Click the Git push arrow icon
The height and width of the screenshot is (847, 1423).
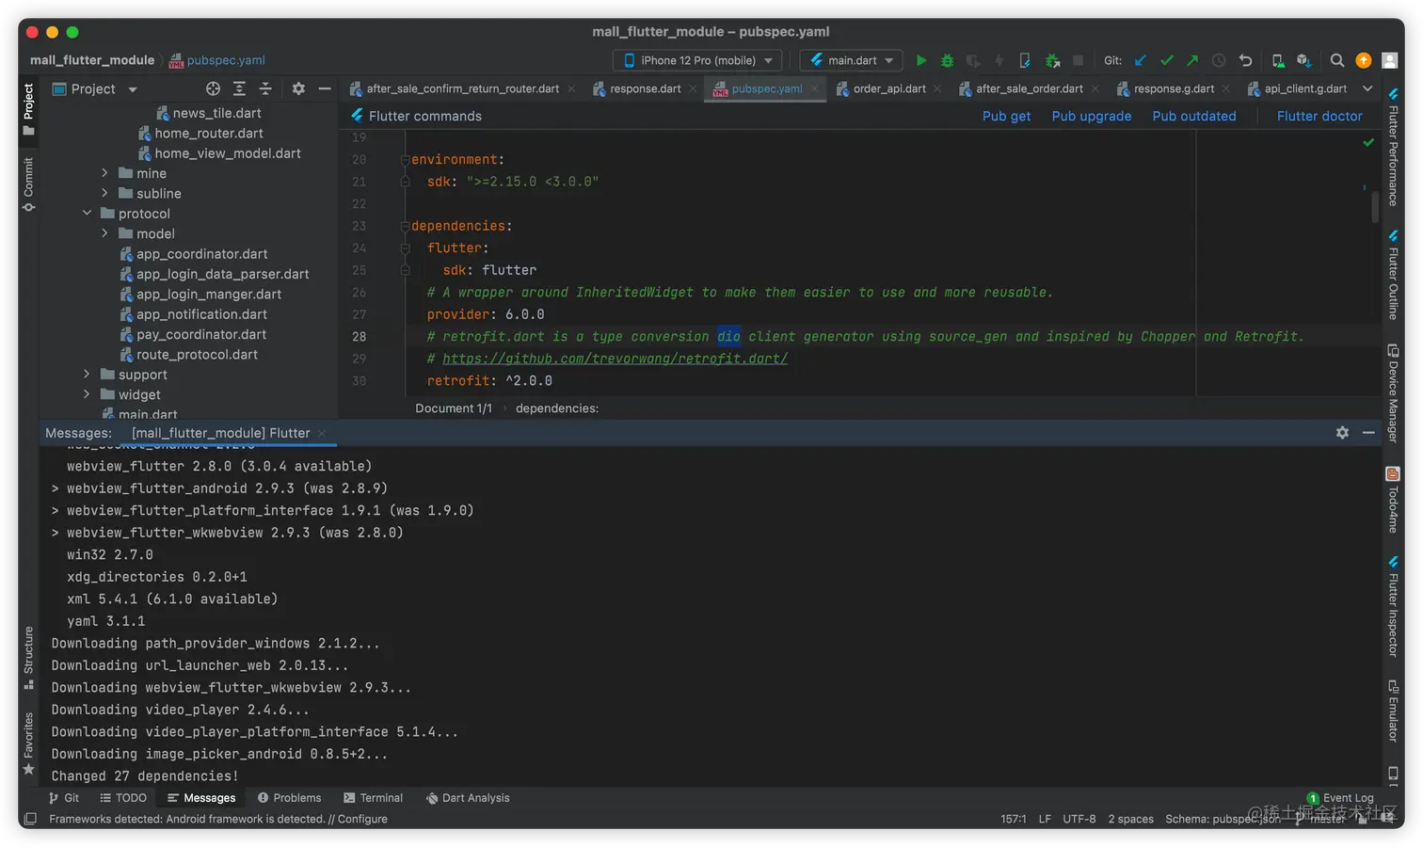click(x=1192, y=60)
